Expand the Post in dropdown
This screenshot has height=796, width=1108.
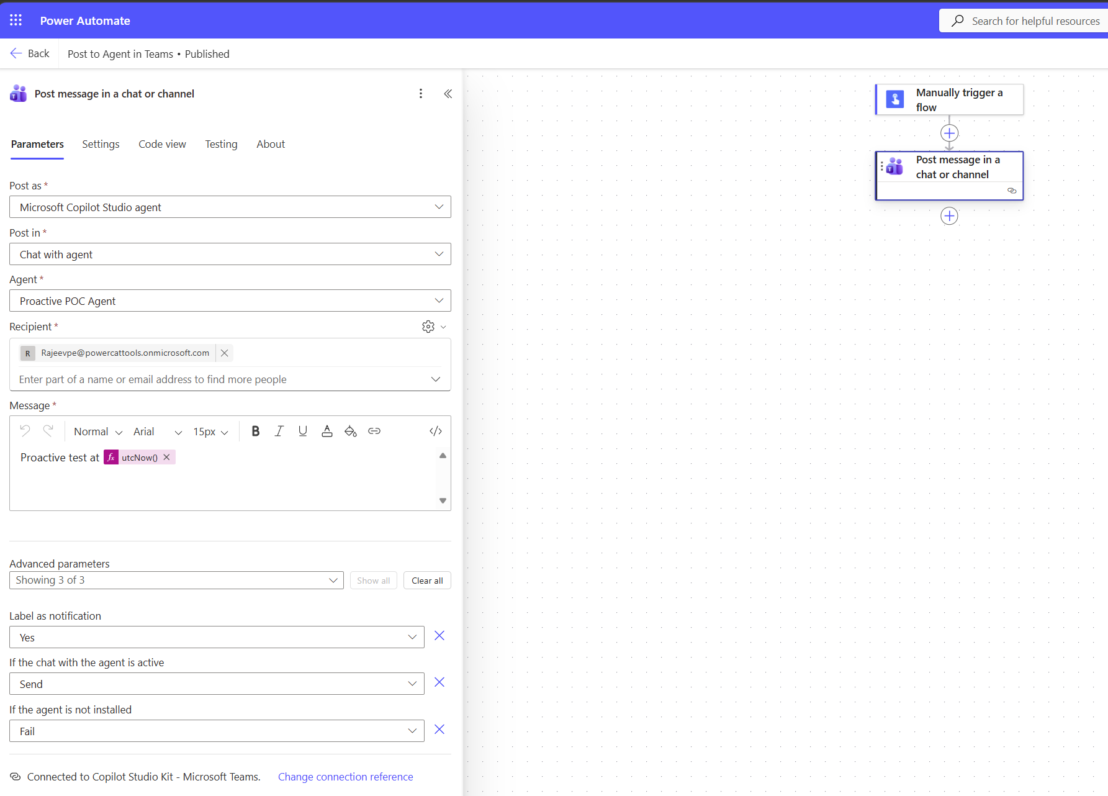pos(230,254)
